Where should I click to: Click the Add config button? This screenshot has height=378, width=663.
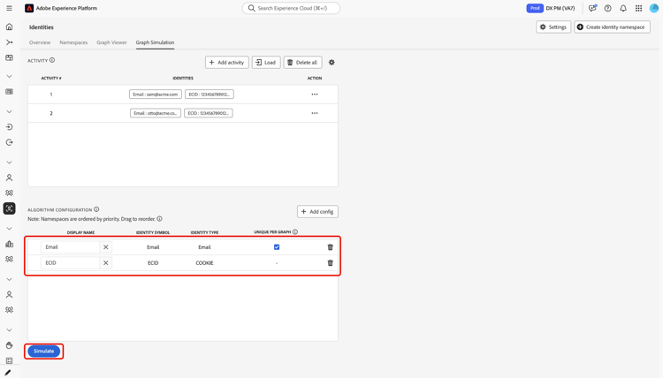(317, 212)
